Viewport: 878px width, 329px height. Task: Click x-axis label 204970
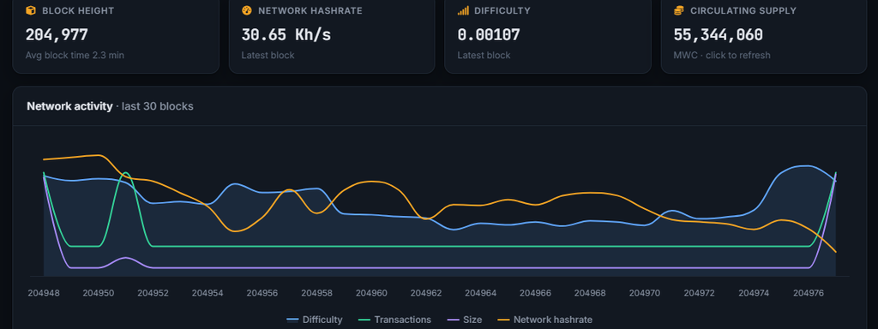coord(645,293)
